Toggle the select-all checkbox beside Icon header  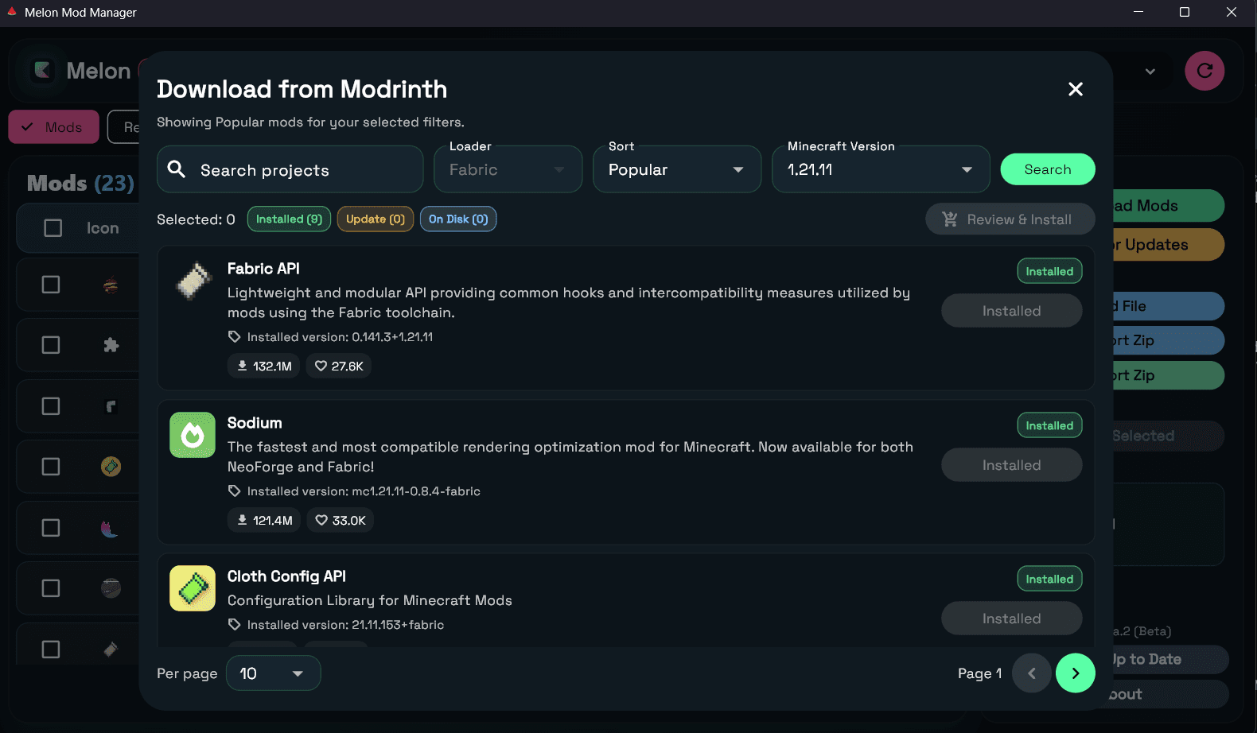(53, 228)
